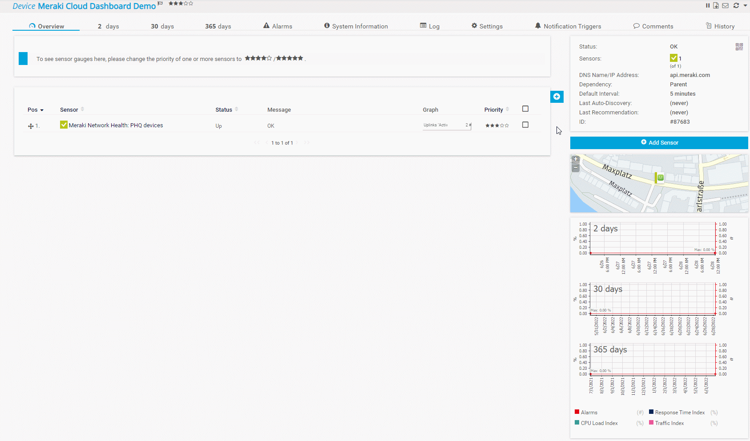Viewport: 750px width, 441px height.
Task: Click the flag icon beside the device name
Action: 160,4
